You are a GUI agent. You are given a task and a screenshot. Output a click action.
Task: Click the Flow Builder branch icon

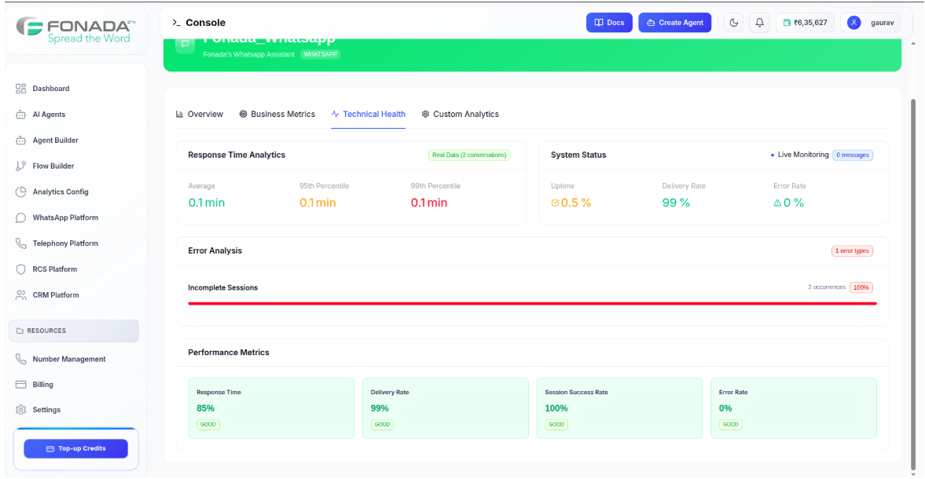20,166
